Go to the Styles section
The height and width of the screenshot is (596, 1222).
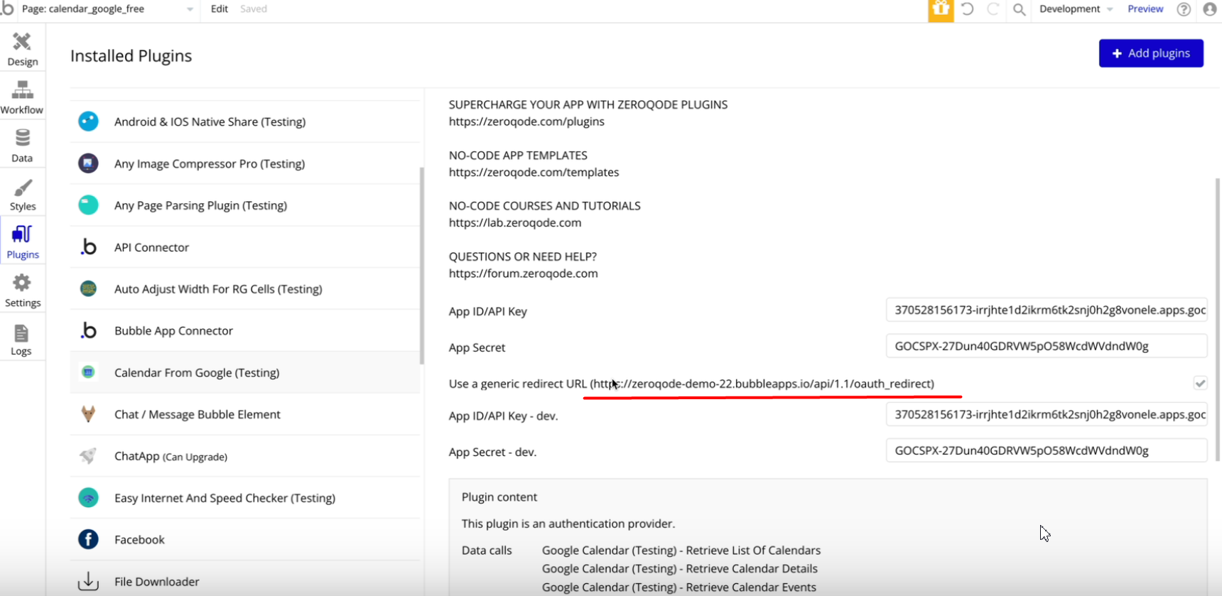[22, 194]
